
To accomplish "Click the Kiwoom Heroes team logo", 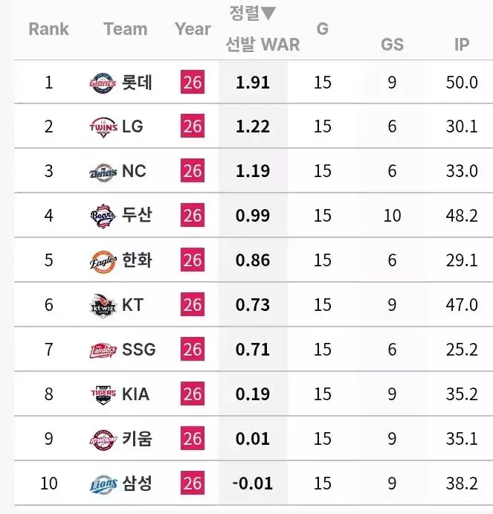I will (x=103, y=439).
